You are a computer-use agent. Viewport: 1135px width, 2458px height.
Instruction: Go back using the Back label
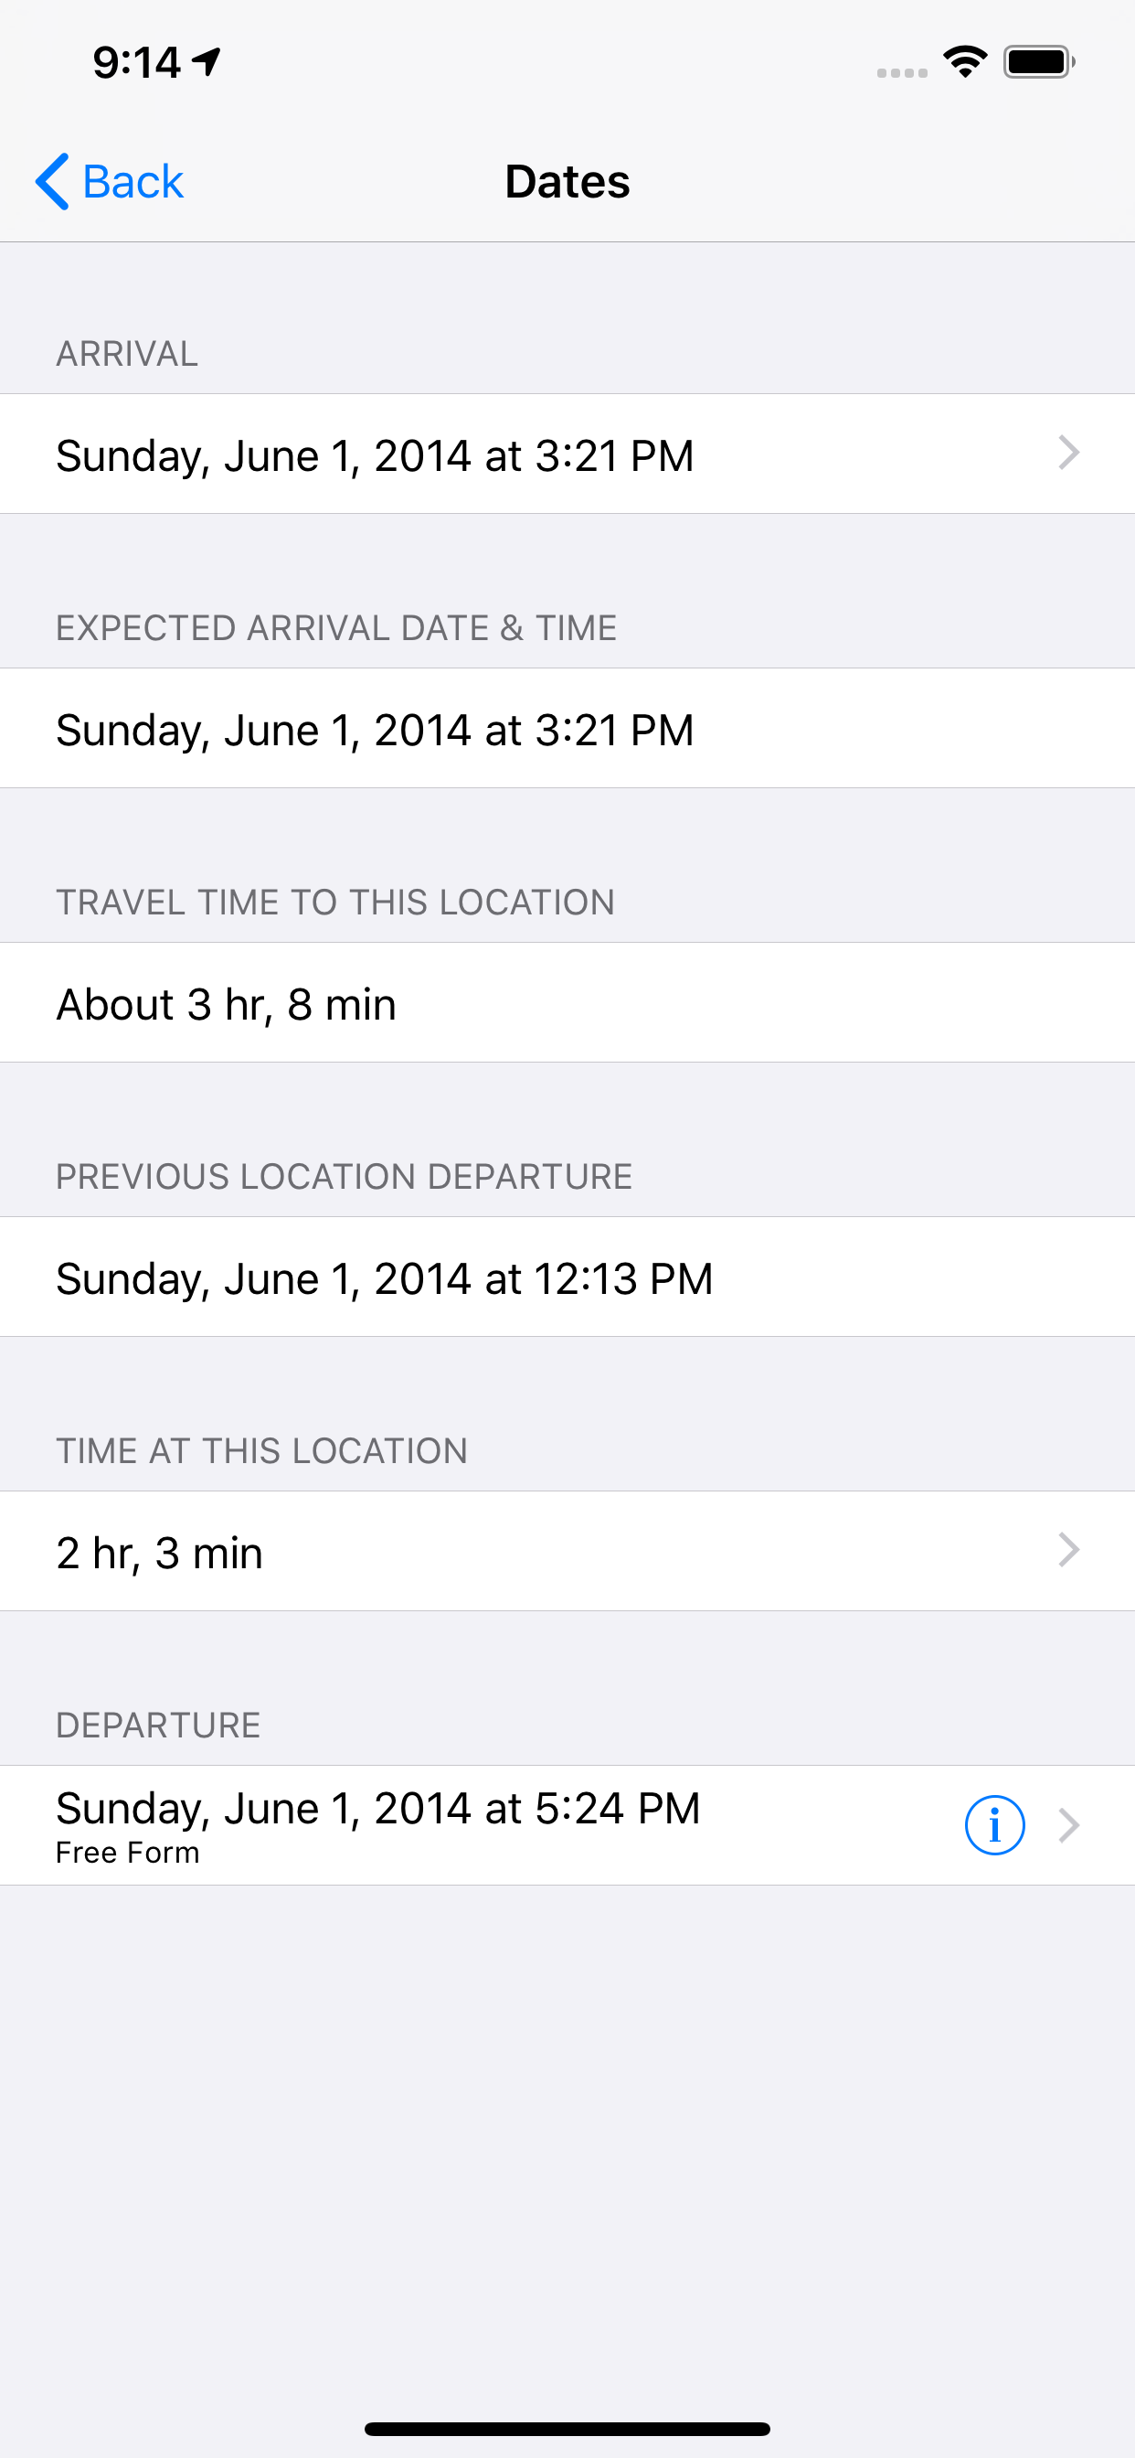133,181
